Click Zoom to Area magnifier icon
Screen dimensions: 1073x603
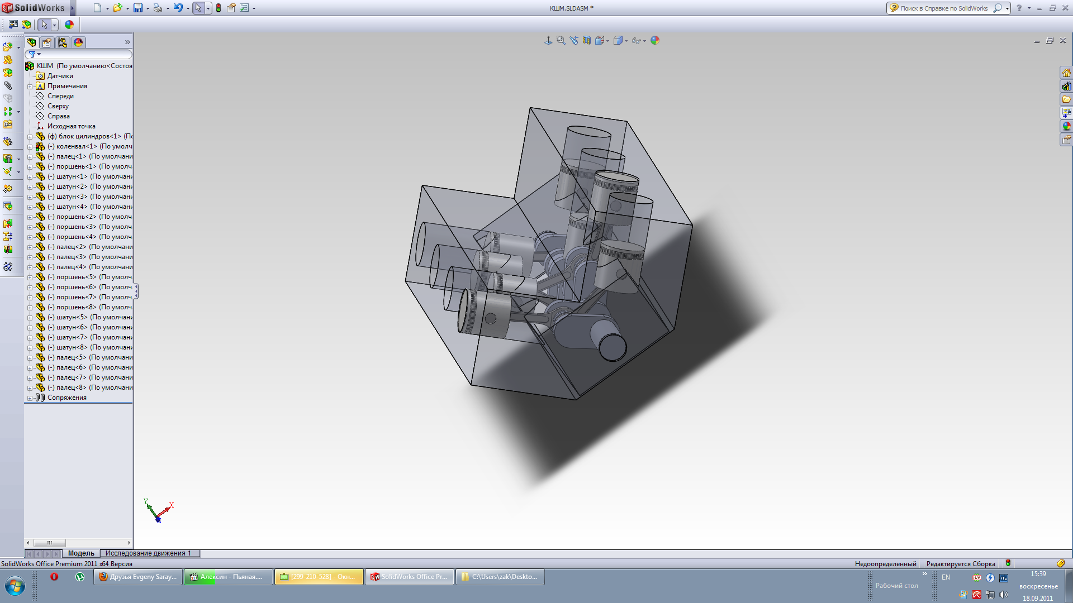[x=561, y=40]
